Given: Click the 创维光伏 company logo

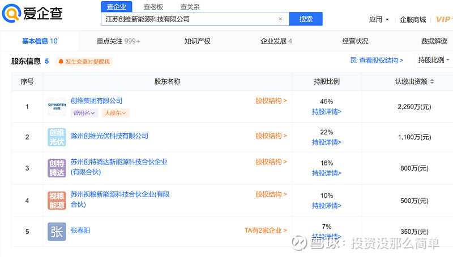Looking at the screenshot, I should click(57, 137).
